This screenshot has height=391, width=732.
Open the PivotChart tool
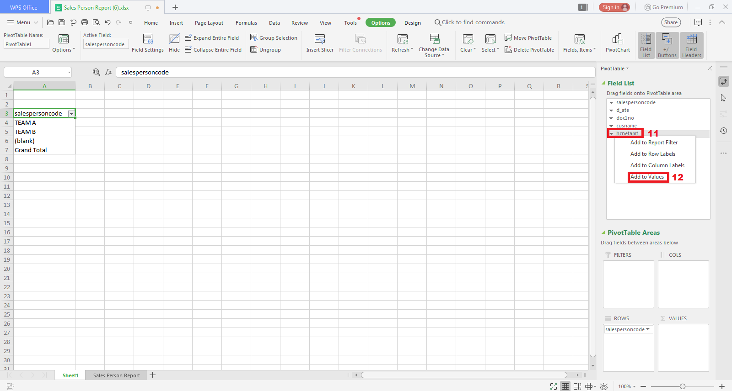coord(618,39)
